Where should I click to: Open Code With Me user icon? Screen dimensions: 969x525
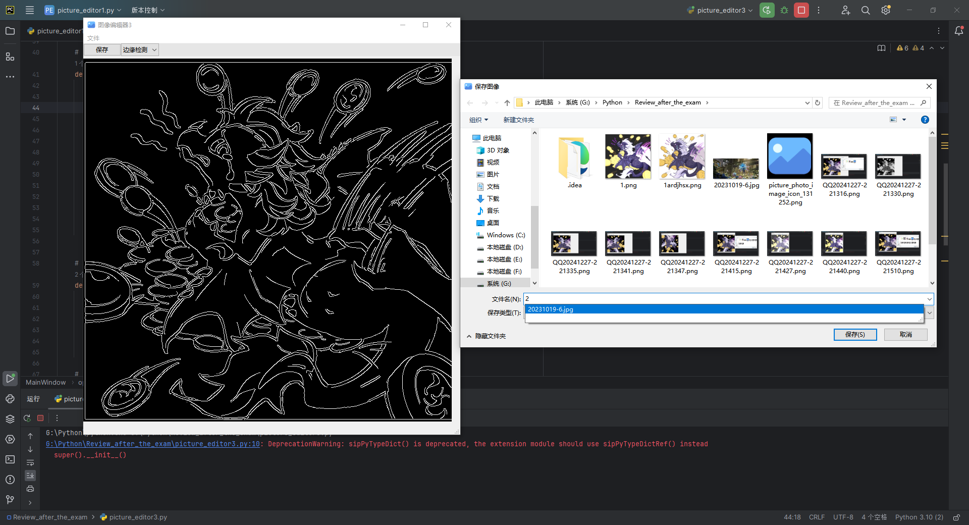846,10
